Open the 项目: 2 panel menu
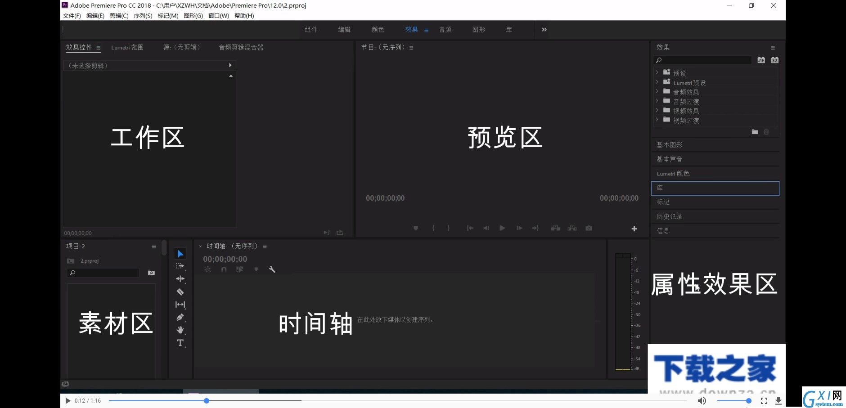This screenshot has width=846, height=408. click(154, 247)
